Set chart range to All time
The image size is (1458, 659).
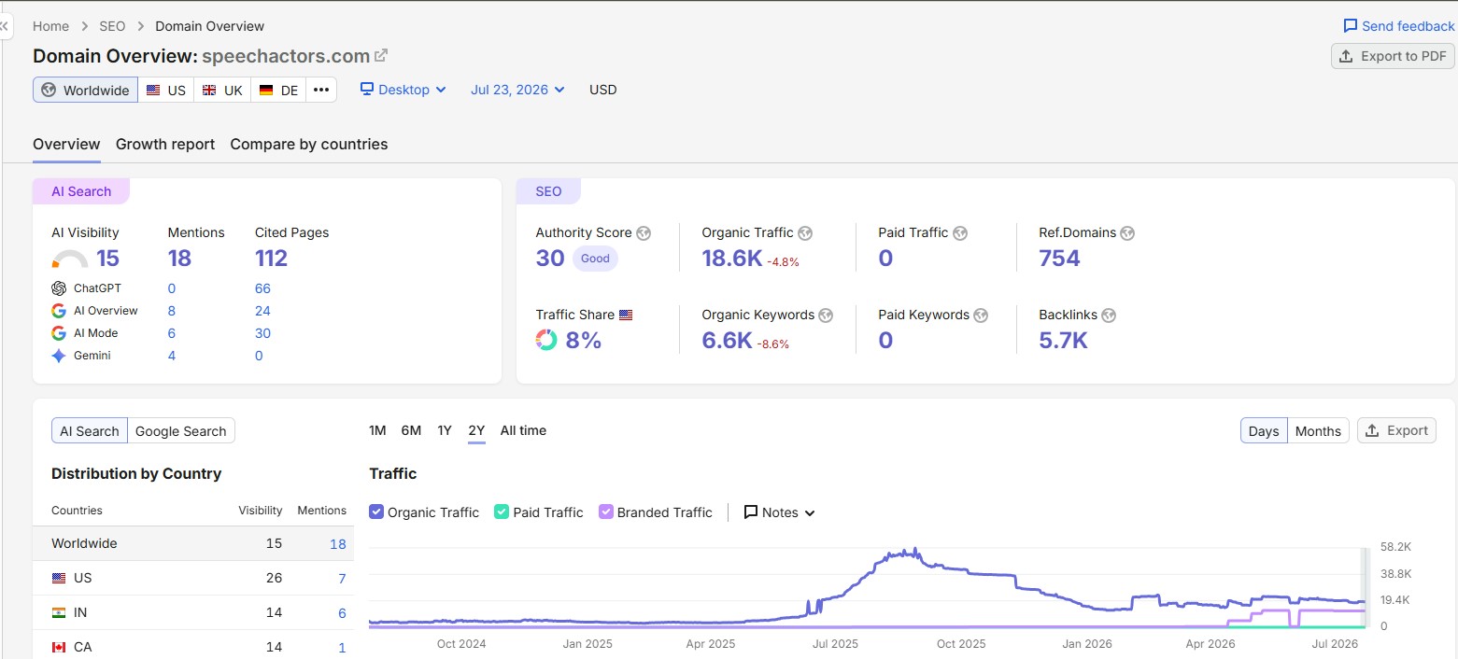(523, 430)
